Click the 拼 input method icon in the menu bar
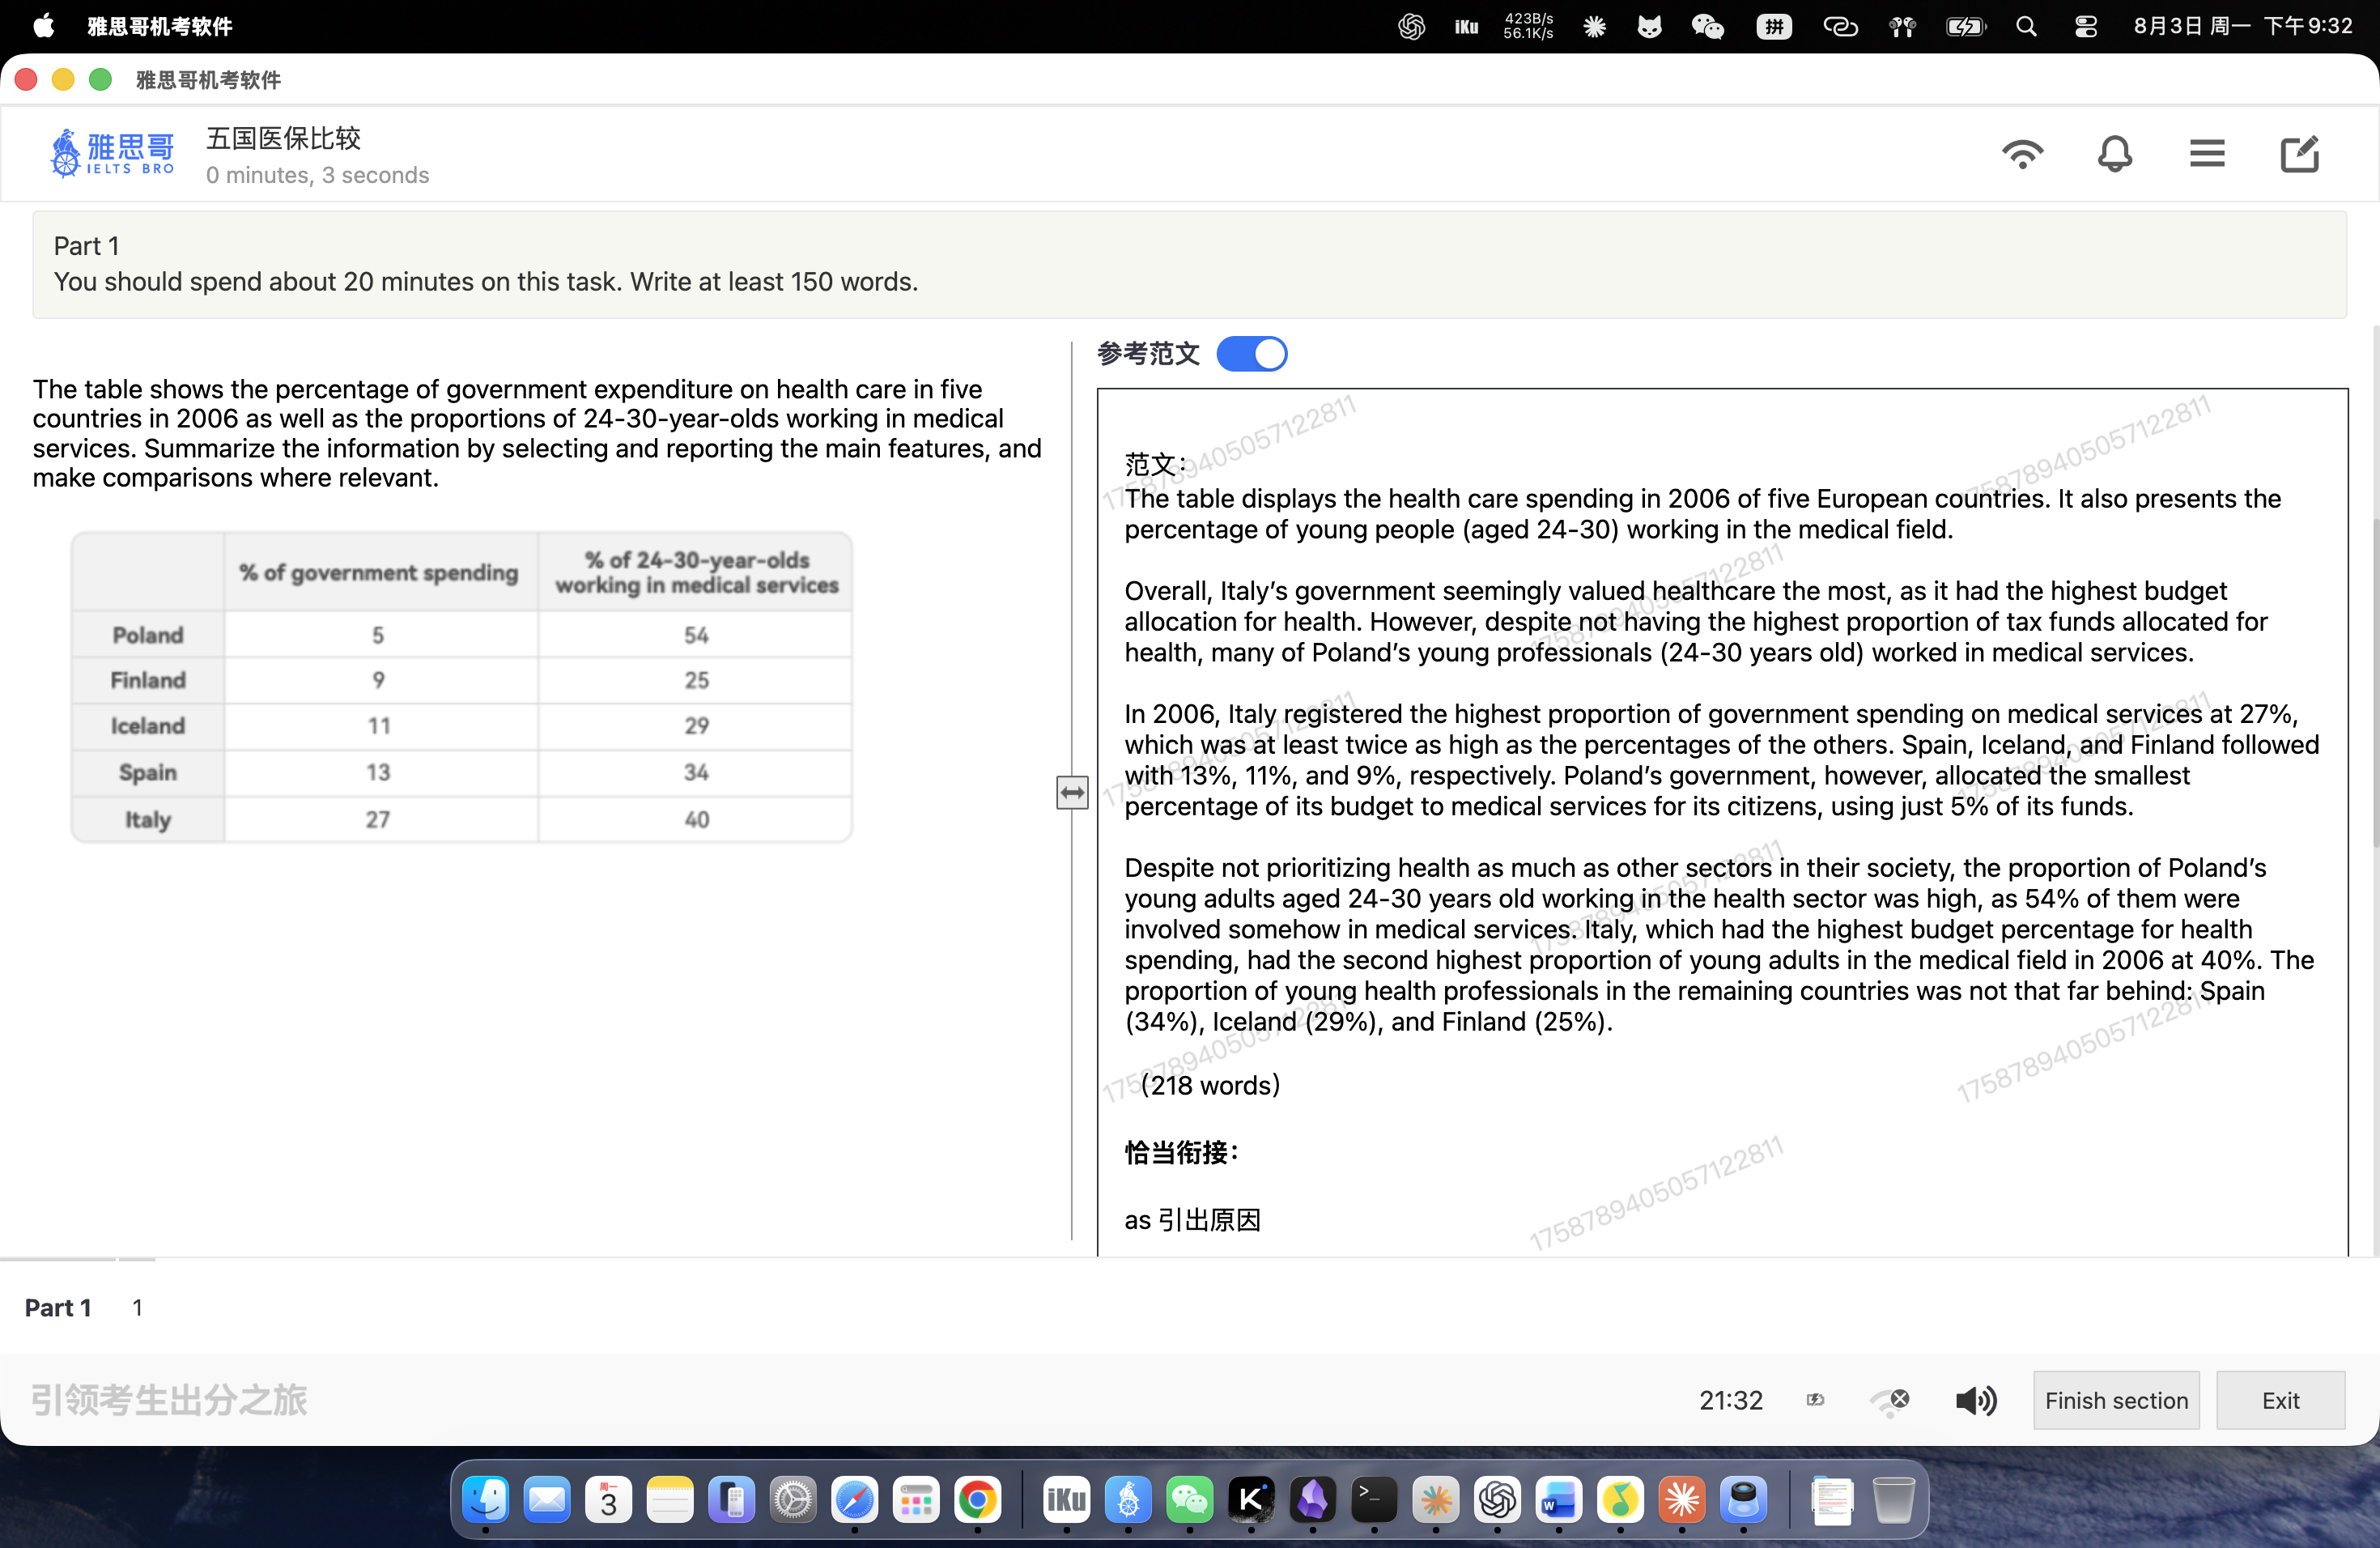 (1774, 26)
